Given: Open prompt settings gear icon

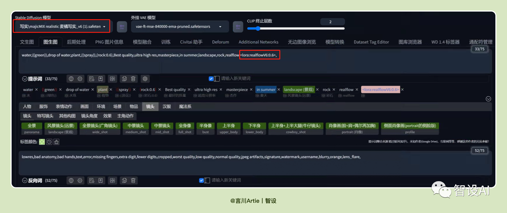Looking at the screenshot, I should 80,79.
